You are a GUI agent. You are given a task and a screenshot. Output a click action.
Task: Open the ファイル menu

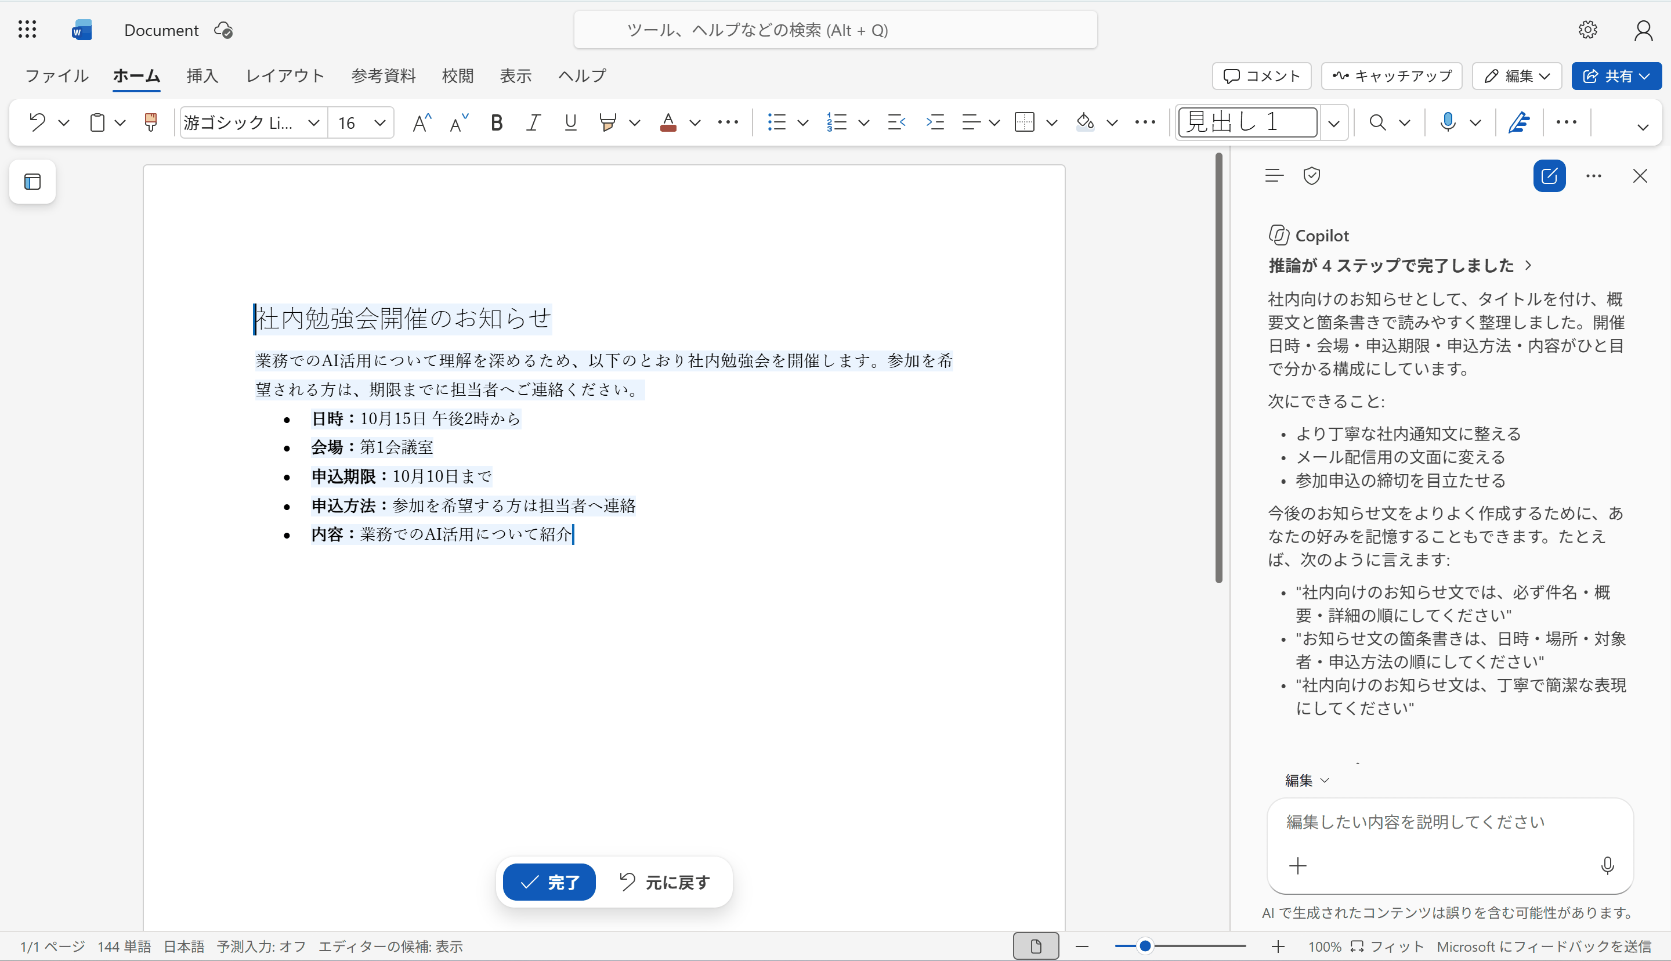tap(57, 76)
